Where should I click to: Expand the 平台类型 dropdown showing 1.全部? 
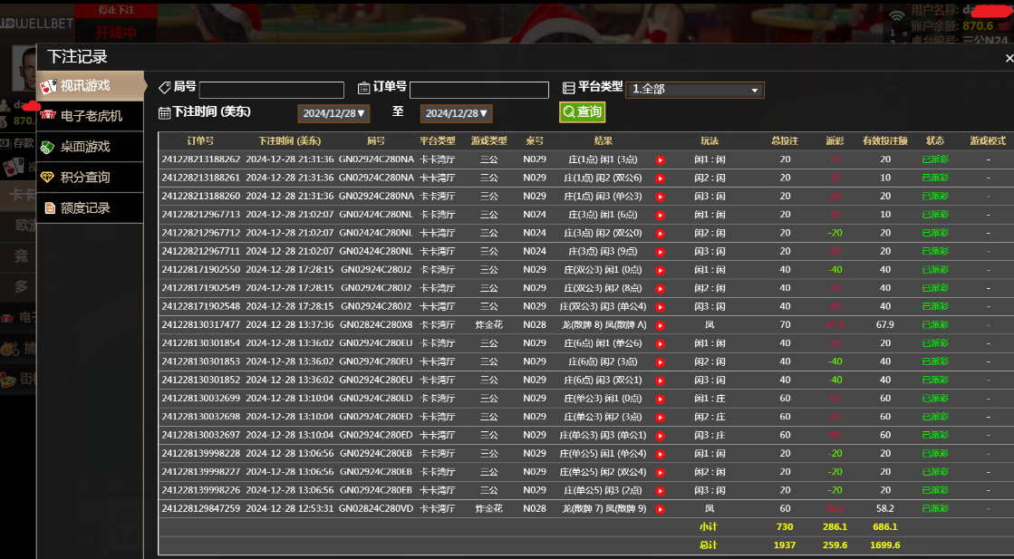coord(695,90)
